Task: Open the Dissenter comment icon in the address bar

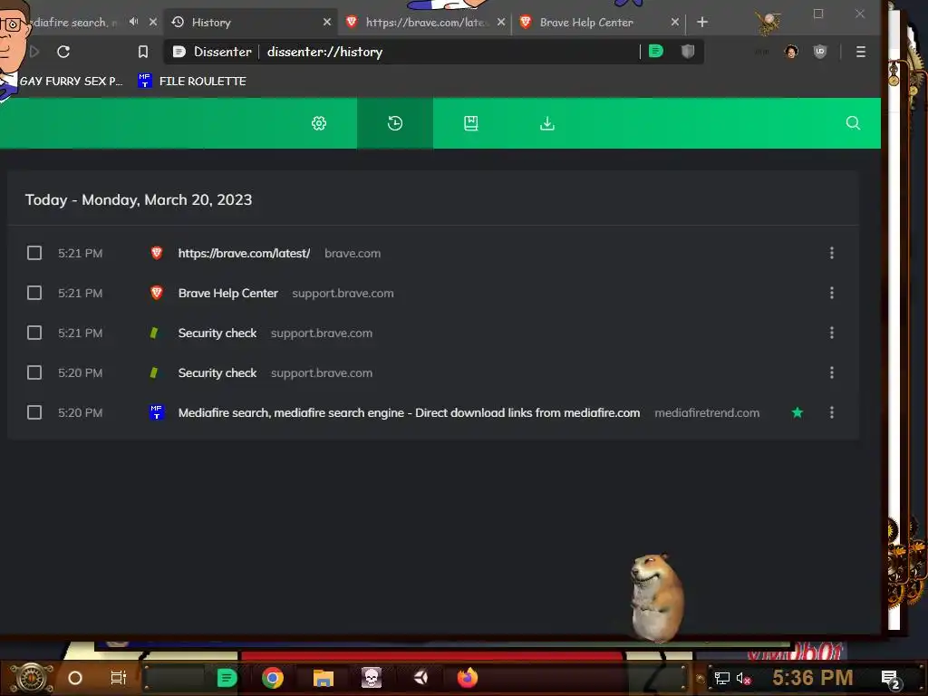Action: coord(656,52)
